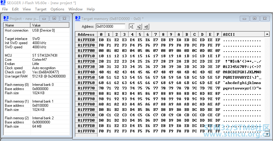
Task: Click byte C0 in row 81FFFC0
Action: pos(101,115)
